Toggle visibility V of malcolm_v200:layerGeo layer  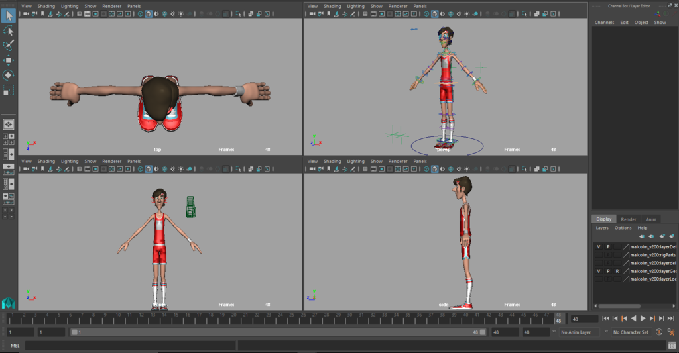(599, 272)
